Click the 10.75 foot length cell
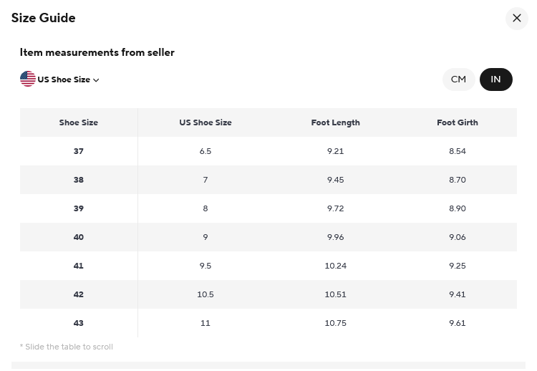Viewport: 537px width, 371px height. pyautogui.click(x=335, y=323)
